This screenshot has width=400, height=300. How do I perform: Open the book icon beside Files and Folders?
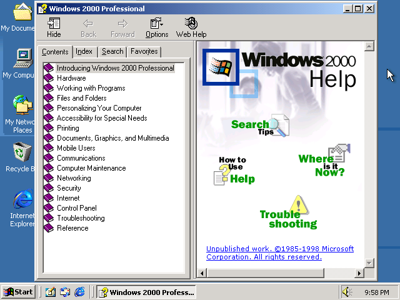49,98
